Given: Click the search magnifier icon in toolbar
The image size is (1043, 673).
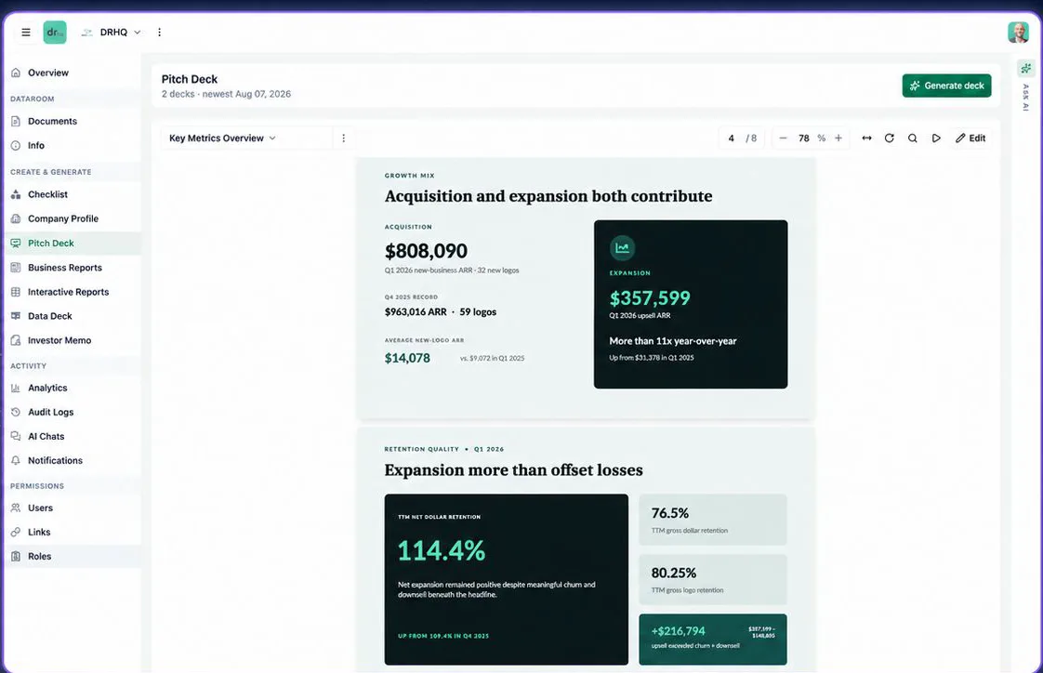Looking at the screenshot, I should (x=913, y=138).
